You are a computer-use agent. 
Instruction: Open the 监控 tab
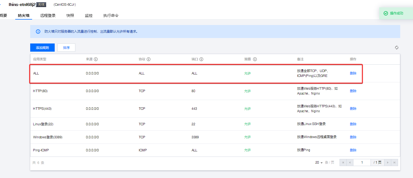[x=89, y=15]
